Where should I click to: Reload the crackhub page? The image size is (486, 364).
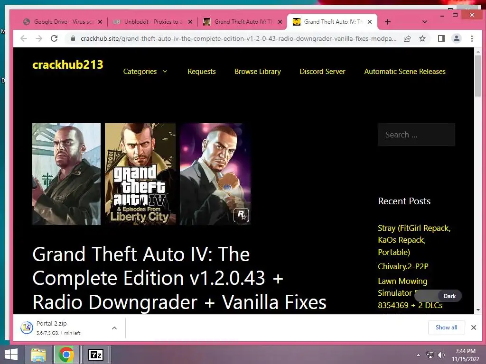(x=54, y=38)
